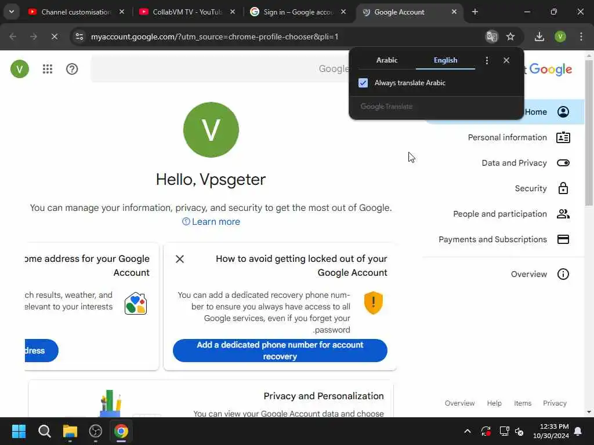
Task: Add a dedicated phone number for recovery
Action: pyautogui.click(x=280, y=351)
